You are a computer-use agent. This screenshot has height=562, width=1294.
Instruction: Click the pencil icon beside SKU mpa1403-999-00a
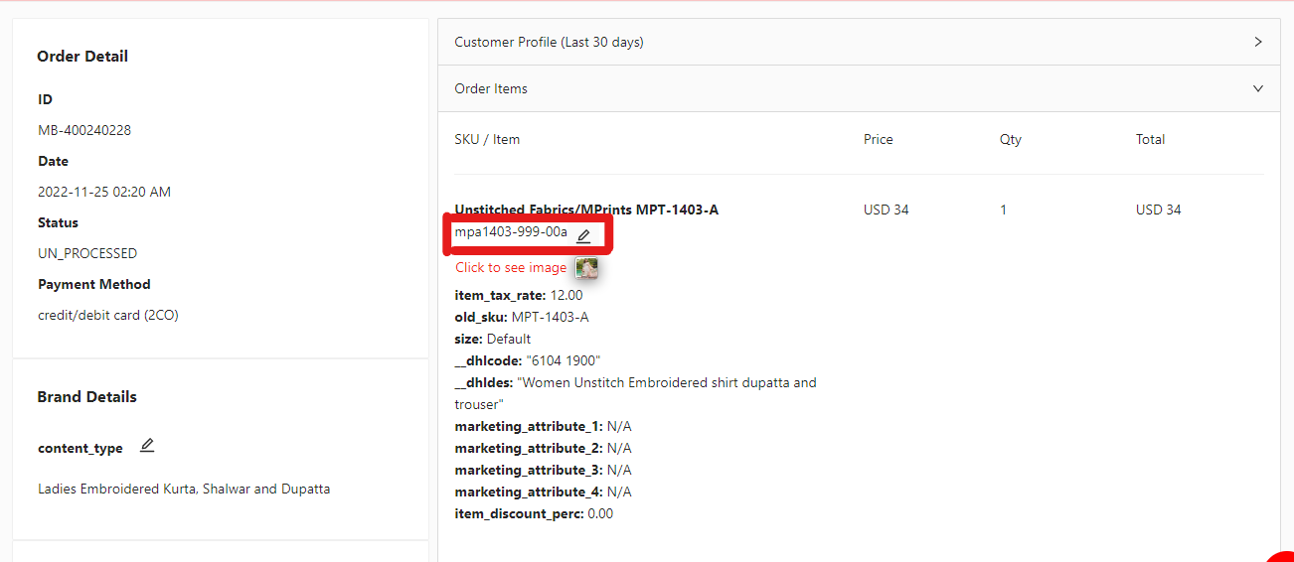coord(583,235)
